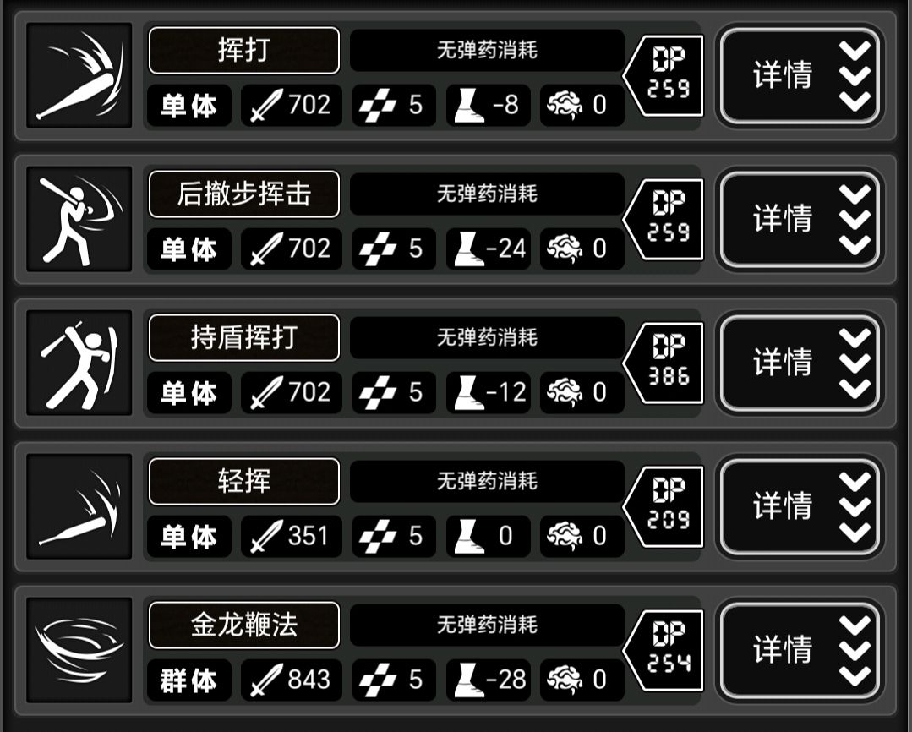The height and width of the screenshot is (732, 912).
Task: Click the DP 386 cost badge
Action: tap(664, 363)
